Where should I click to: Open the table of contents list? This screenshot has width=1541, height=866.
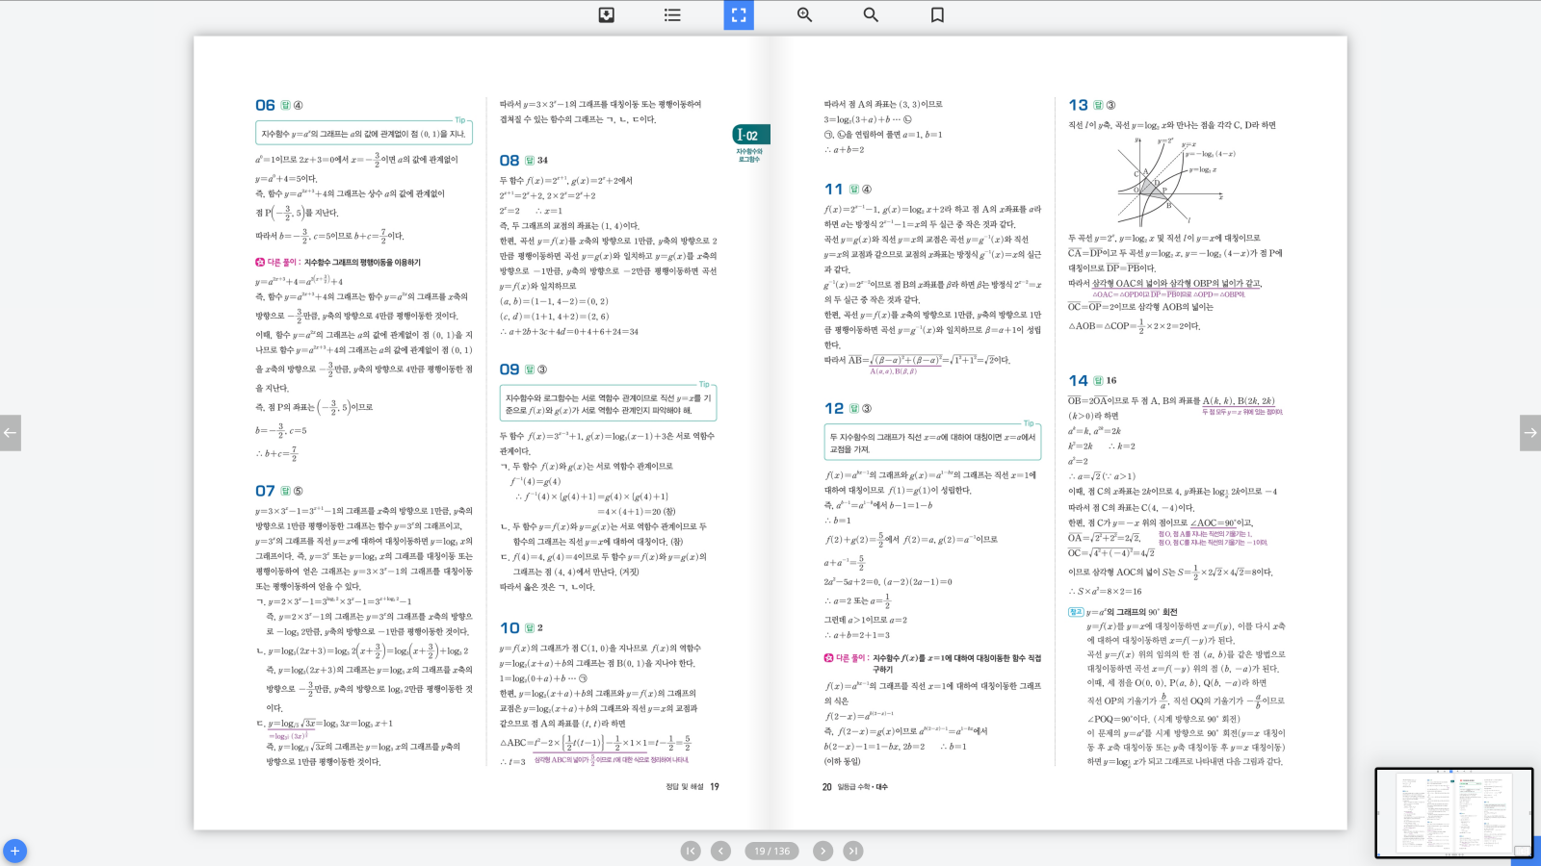point(672,15)
